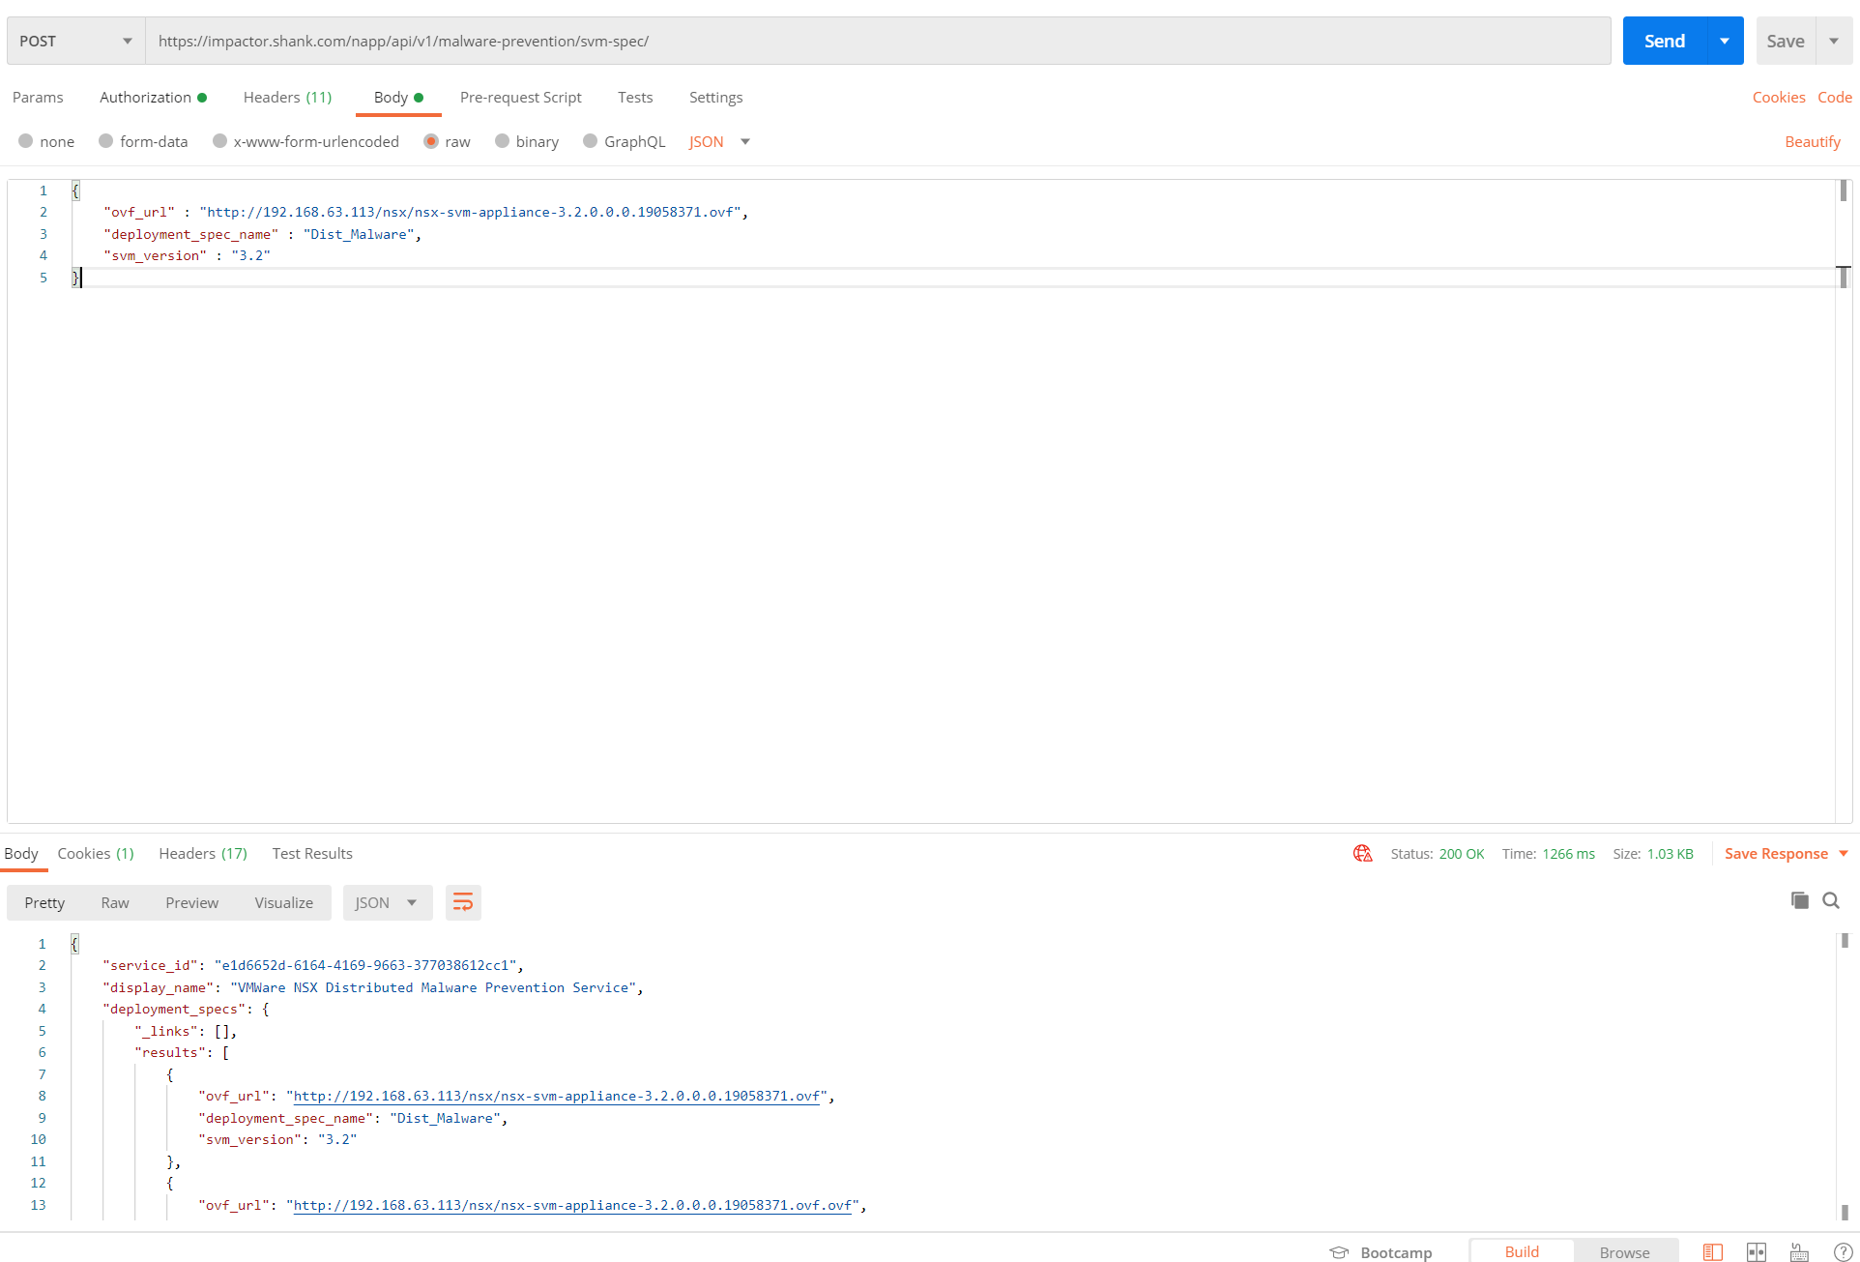Select the raw body type

pyautogui.click(x=447, y=141)
